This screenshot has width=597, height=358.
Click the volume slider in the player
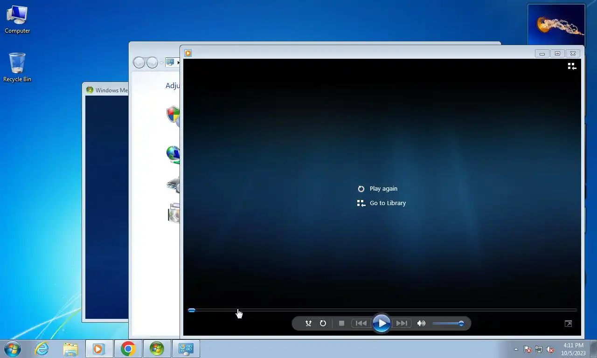[448, 323]
